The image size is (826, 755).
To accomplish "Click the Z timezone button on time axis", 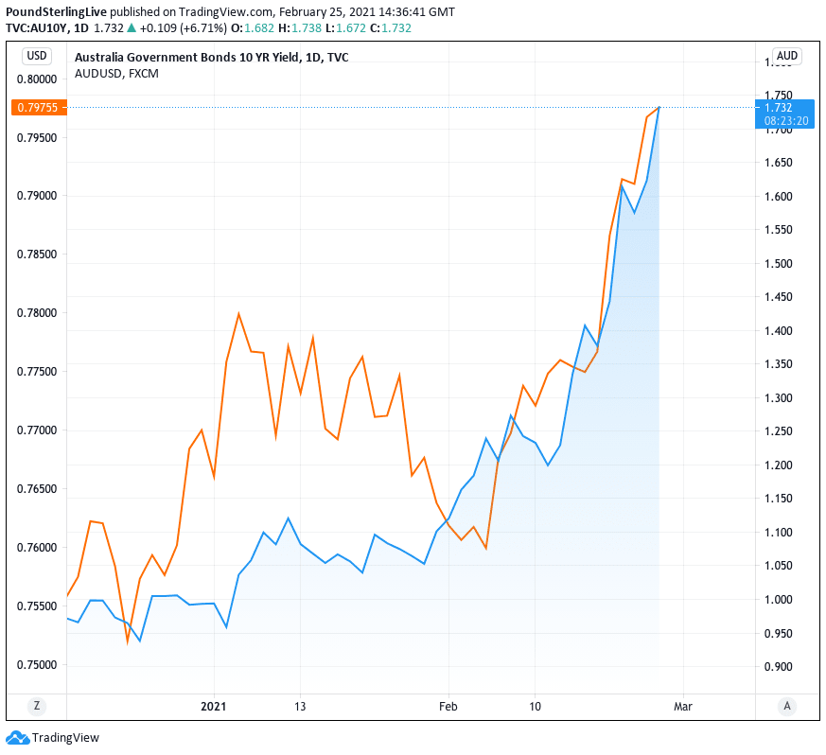I will tap(37, 706).
